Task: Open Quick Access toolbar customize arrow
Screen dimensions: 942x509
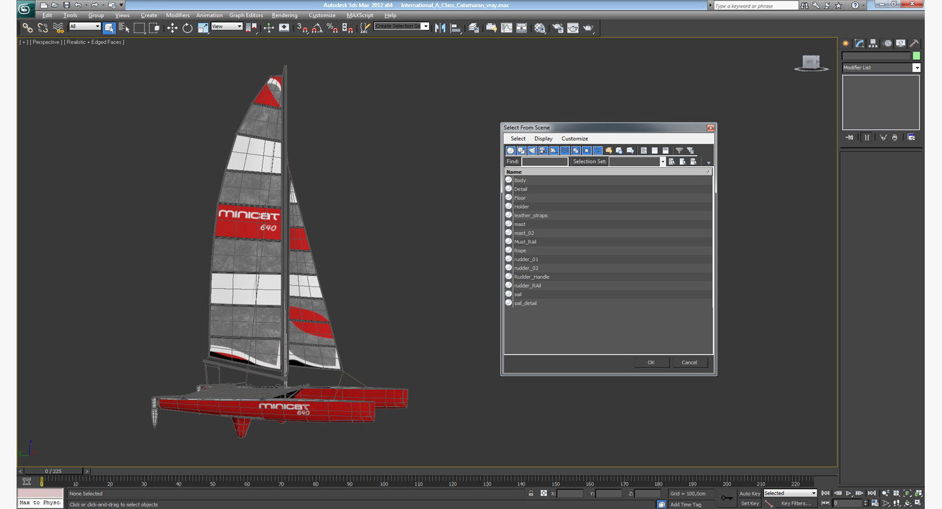Action: pos(122,5)
